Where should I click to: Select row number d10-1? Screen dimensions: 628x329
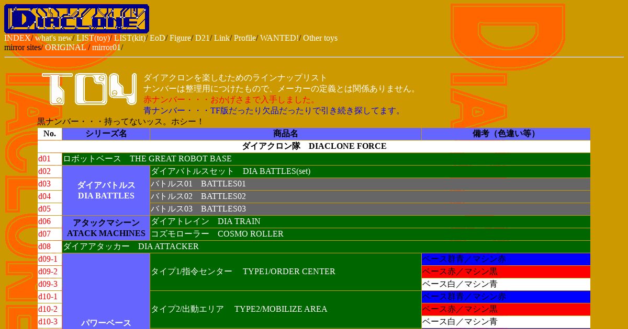coord(50,297)
